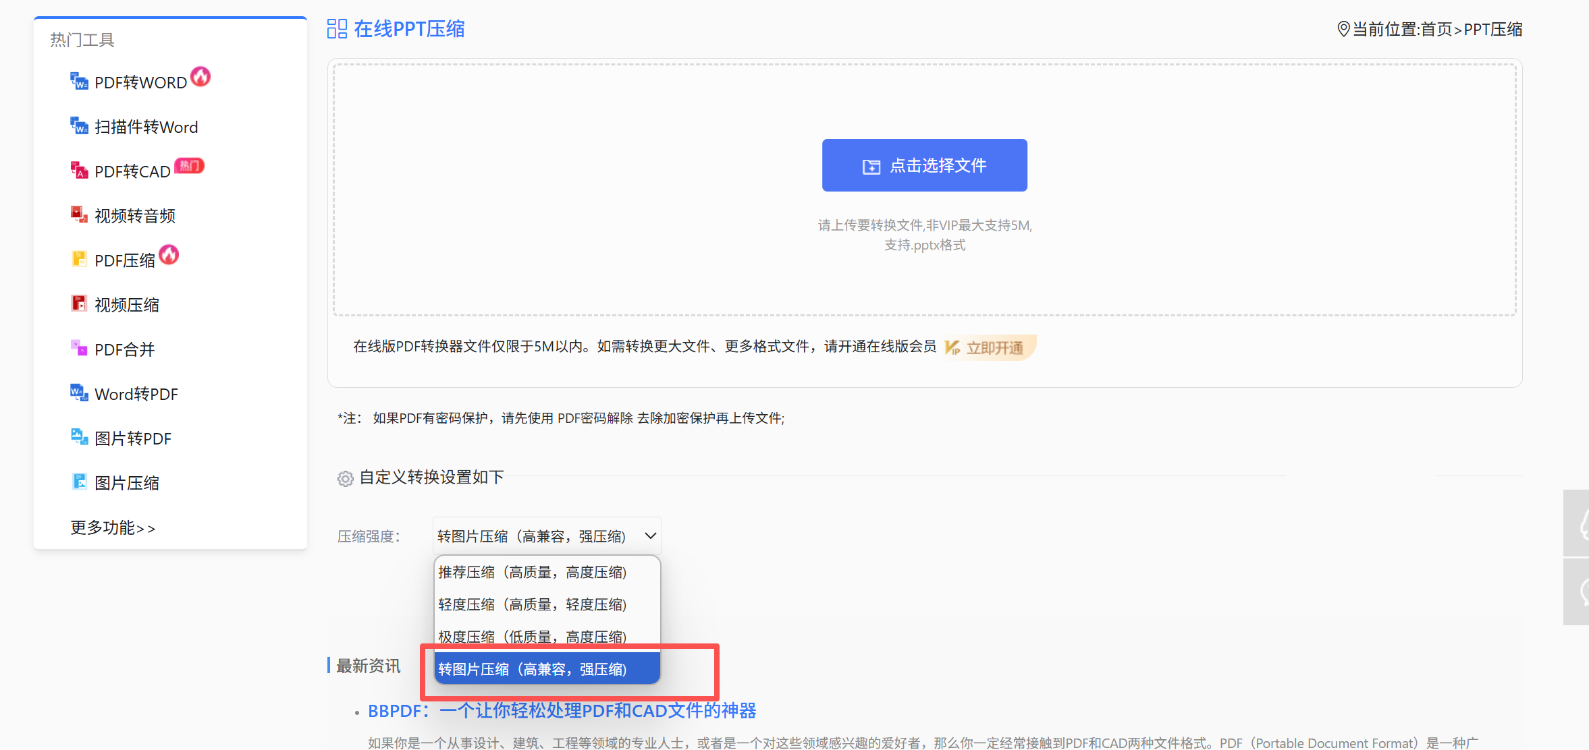The image size is (1589, 750).
Task: Select 推荐压缩（高质量，高度压缩） option
Action: [x=533, y=573]
